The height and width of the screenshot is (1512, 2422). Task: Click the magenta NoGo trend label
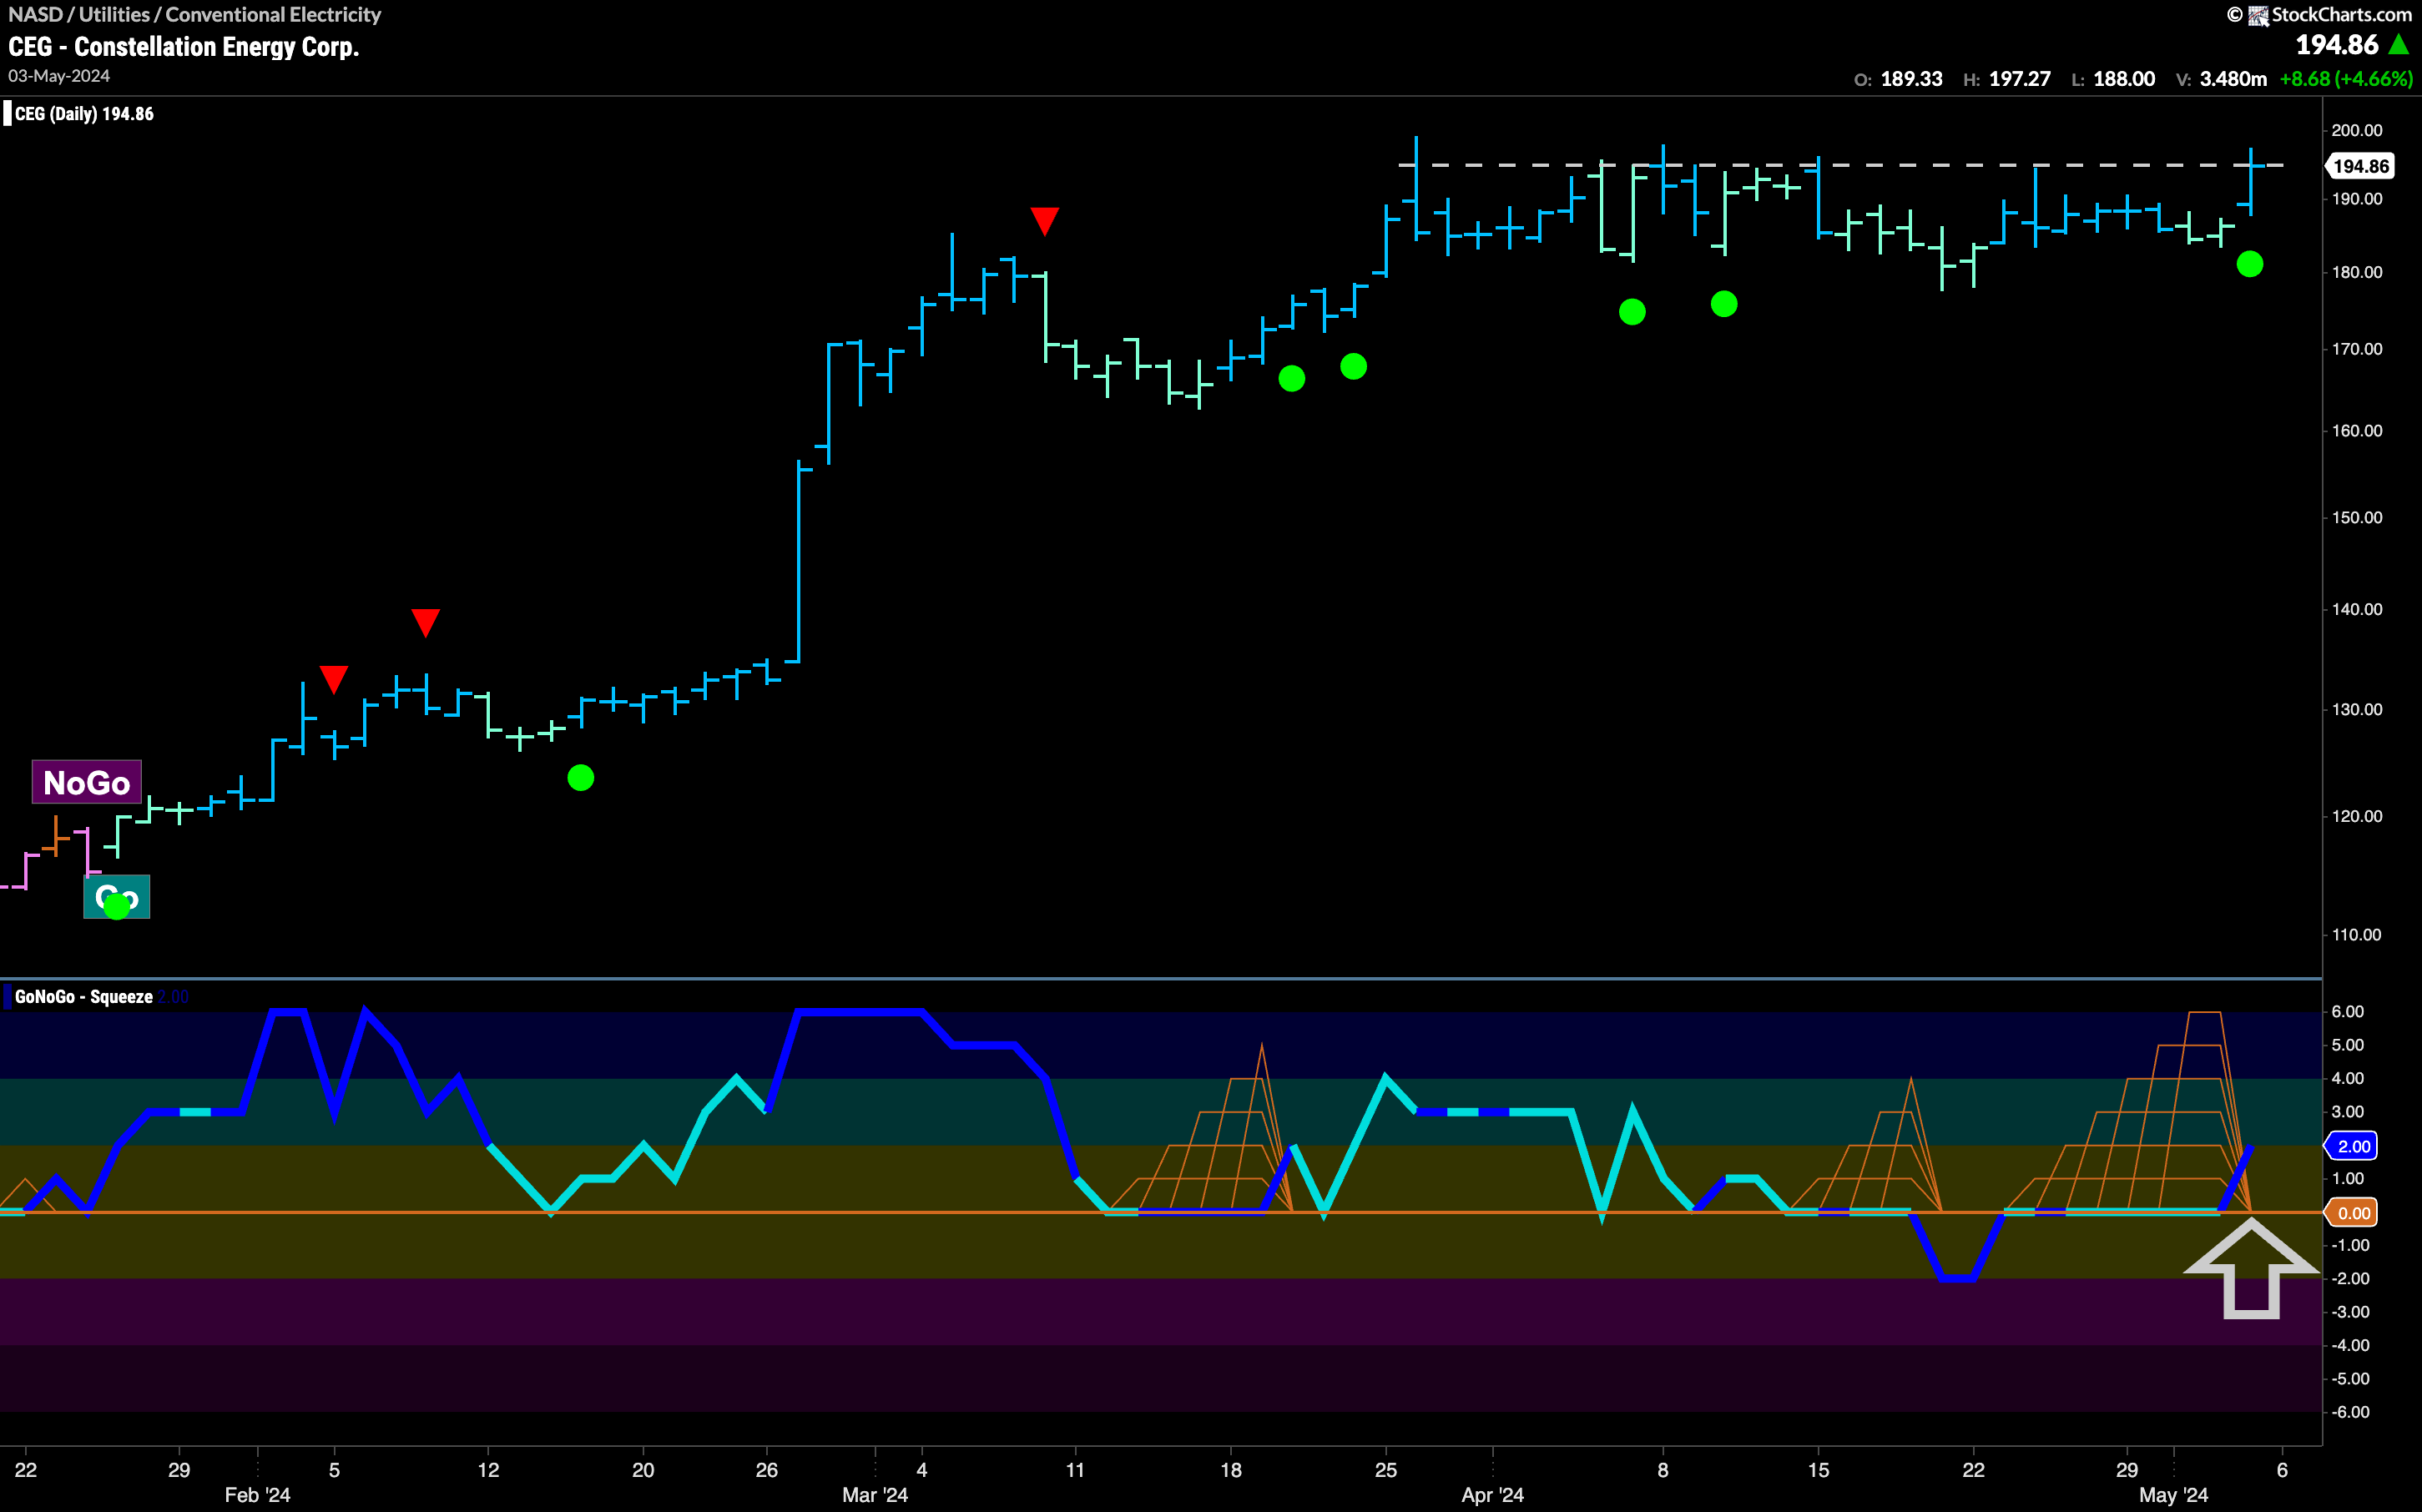point(87,782)
